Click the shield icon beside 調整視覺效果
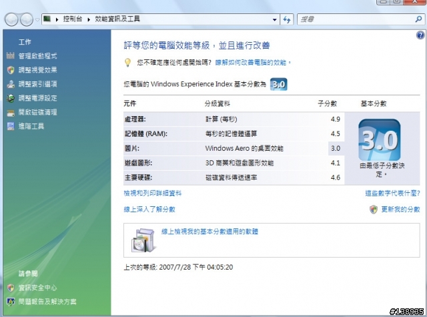Image resolution: width=427 pixels, height=317 pixels. (11, 70)
